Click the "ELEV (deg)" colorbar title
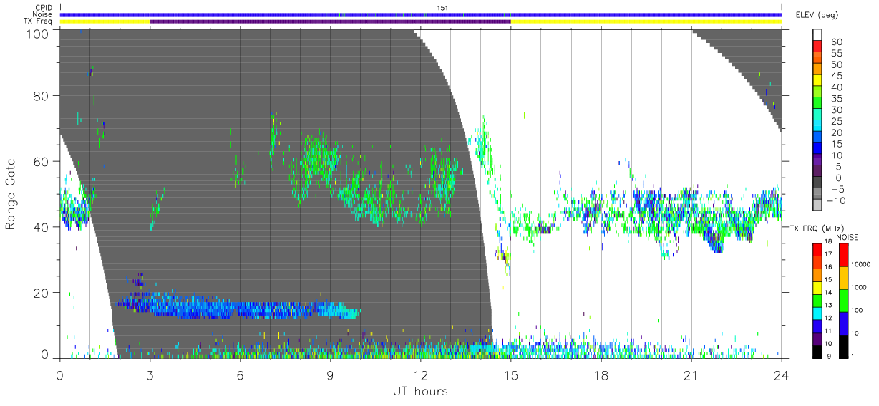Image resolution: width=879 pixels, height=406 pixels. (817, 15)
